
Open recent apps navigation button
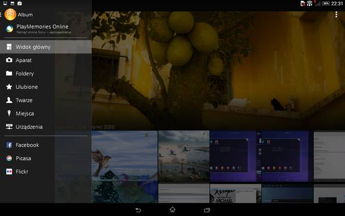point(207,210)
